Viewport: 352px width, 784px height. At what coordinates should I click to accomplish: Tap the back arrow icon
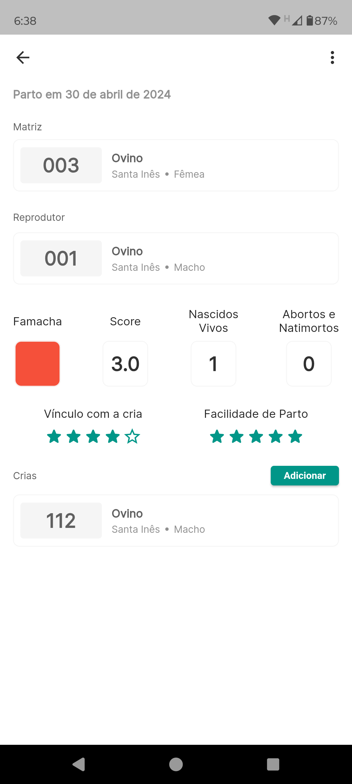pyautogui.click(x=23, y=57)
